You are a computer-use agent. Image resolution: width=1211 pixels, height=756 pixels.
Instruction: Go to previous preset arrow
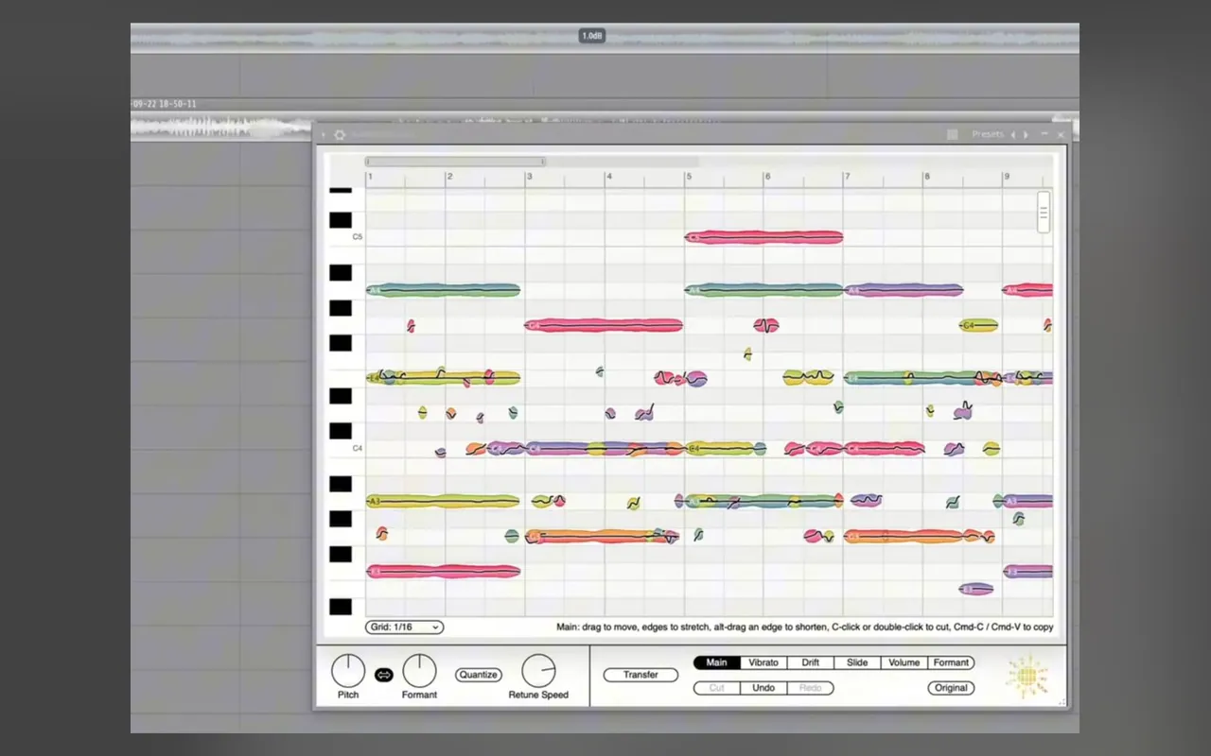[x=1013, y=135]
